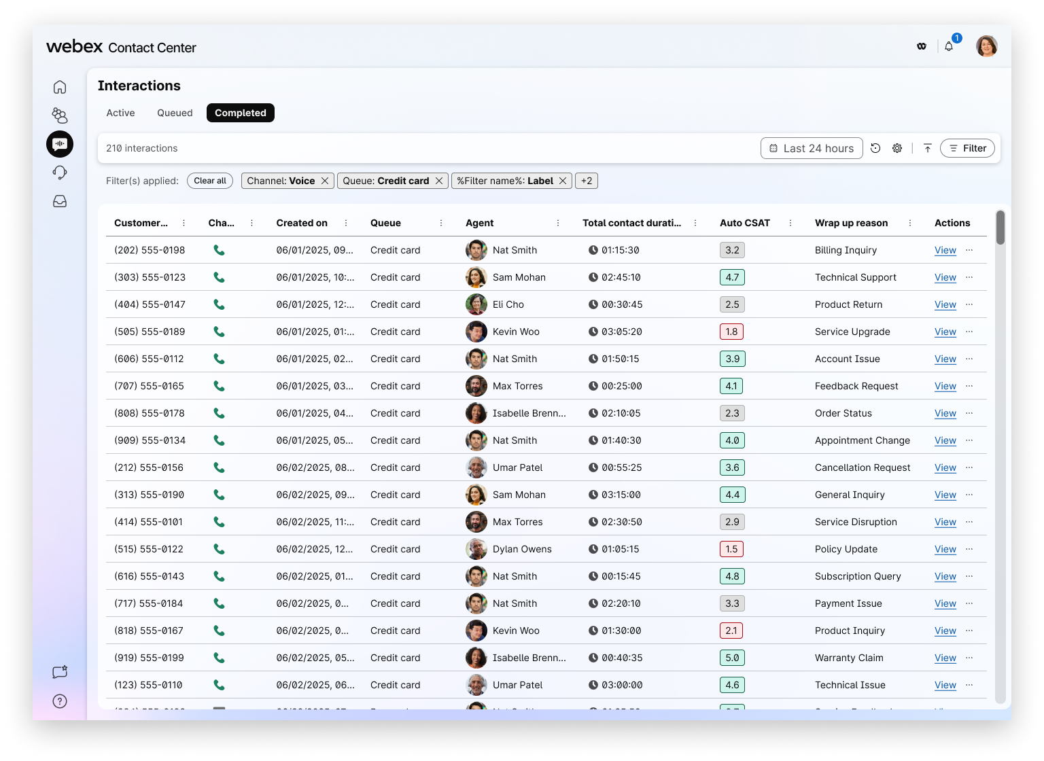
Task: Click Clear all to remove filters
Action: [209, 181]
